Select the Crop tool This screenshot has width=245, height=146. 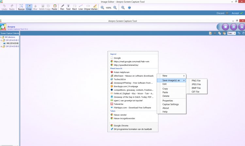pos(29,7)
